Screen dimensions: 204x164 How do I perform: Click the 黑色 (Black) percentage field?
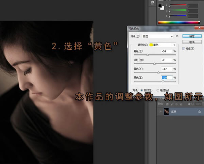tap(167, 78)
